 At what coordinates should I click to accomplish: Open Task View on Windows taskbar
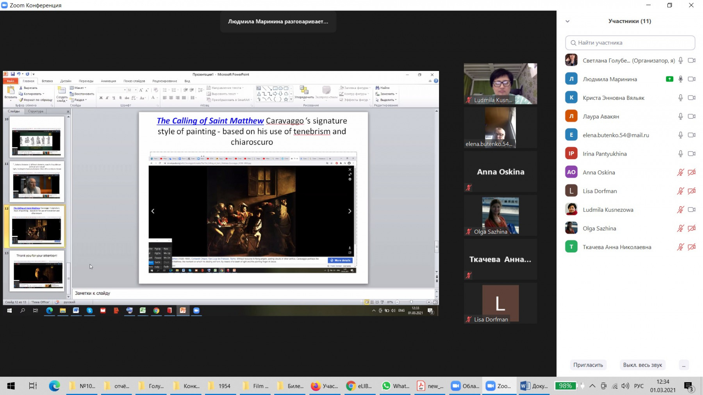point(33,386)
